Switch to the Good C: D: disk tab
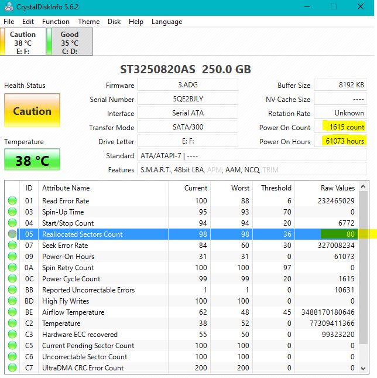The width and height of the screenshot is (377, 378). click(x=70, y=42)
